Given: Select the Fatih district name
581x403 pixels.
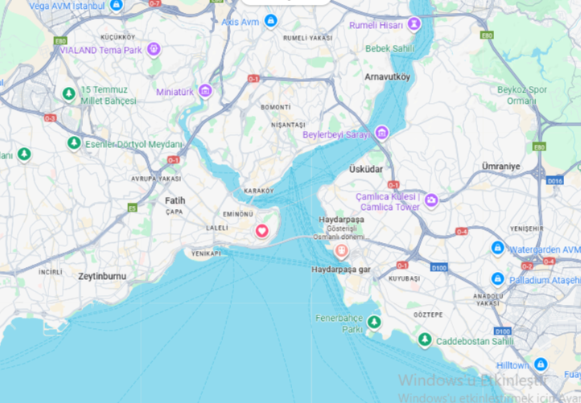Looking at the screenshot, I should coord(175,201).
